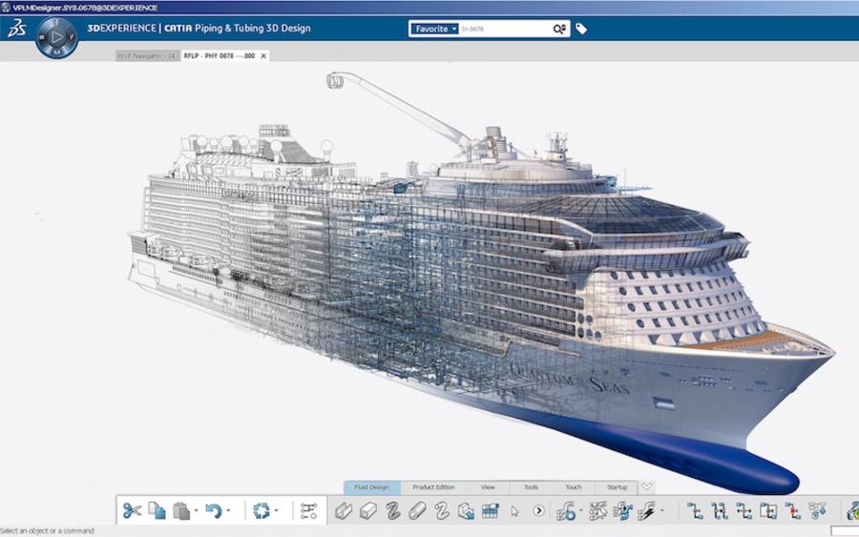859x537 pixels.
Task: Click the Undo arrow icon
Action: [x=213, y=511]
